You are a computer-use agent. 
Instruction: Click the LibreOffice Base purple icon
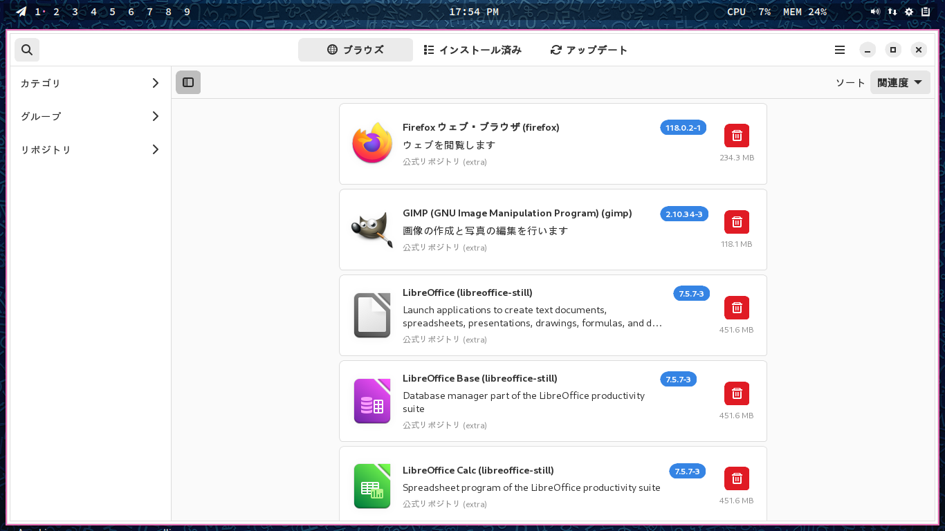[x=372, y=401]
